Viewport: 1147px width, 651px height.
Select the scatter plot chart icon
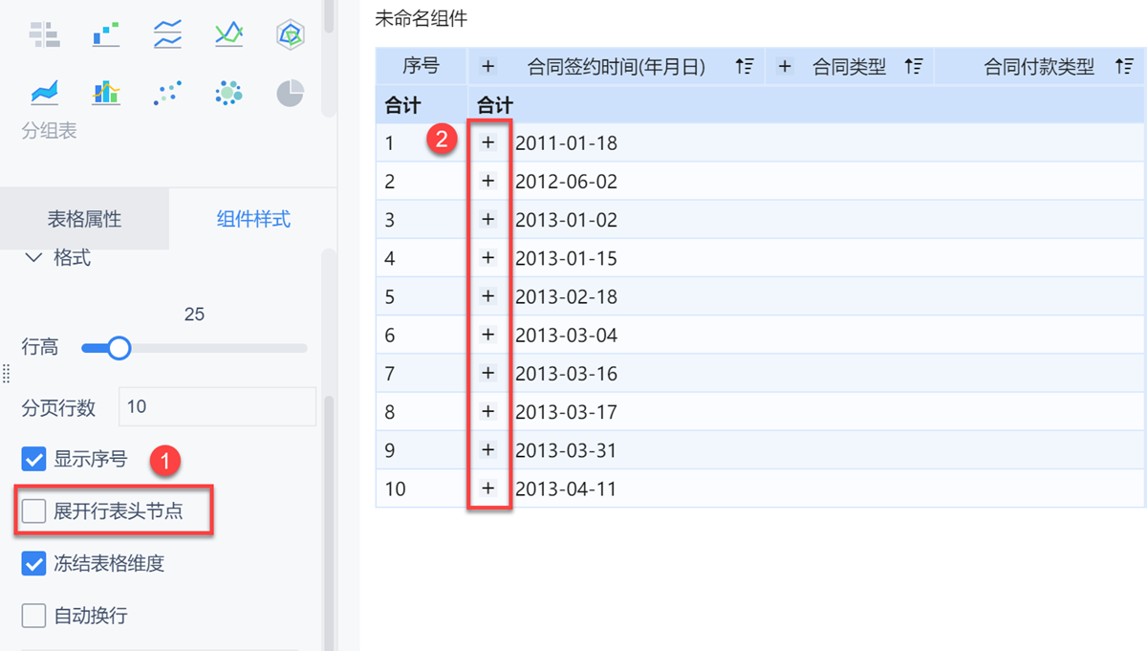tap(167, 93)
